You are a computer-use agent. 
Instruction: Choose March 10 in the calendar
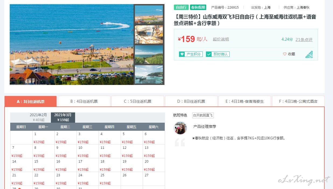pos(87,151)
